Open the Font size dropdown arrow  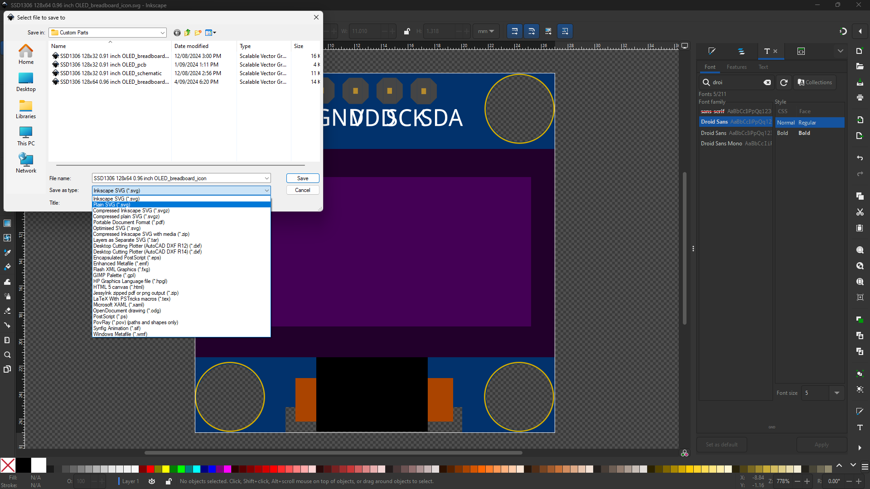pyautogui.click(x=837, y=393)
